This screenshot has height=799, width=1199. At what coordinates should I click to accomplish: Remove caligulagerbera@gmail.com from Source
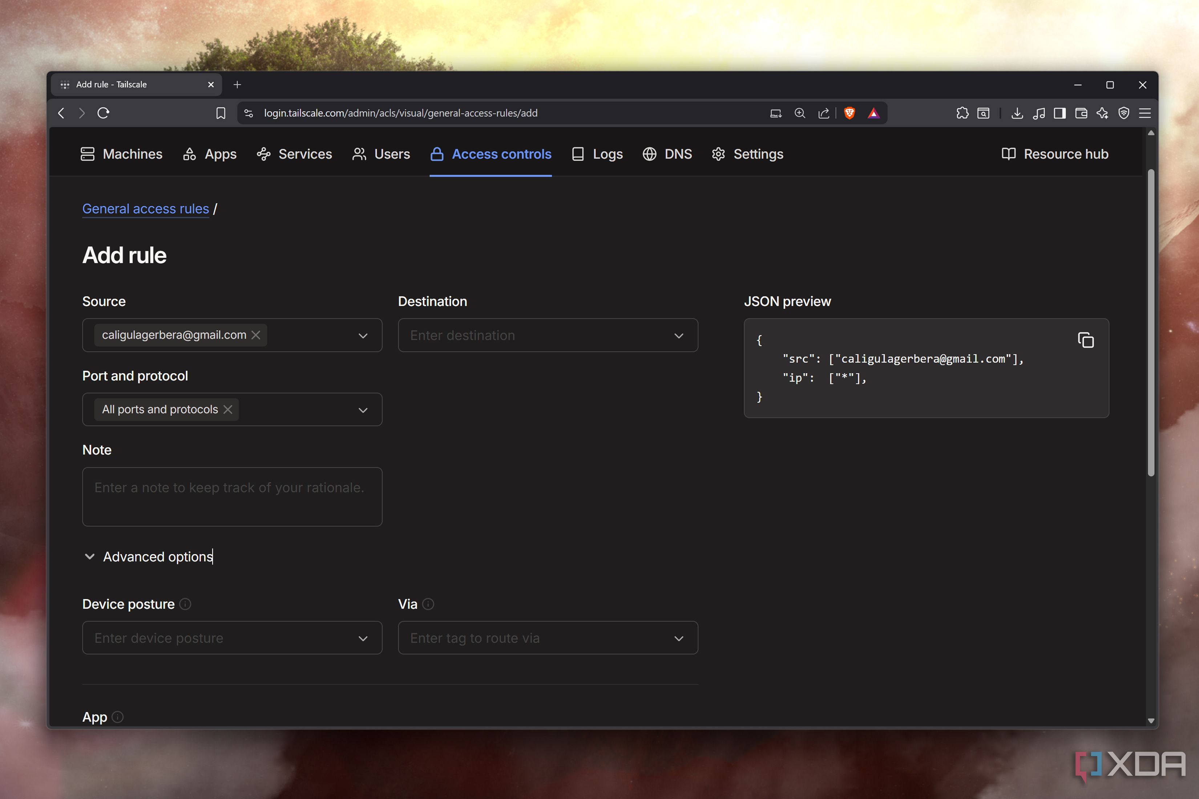pos(256,335)
